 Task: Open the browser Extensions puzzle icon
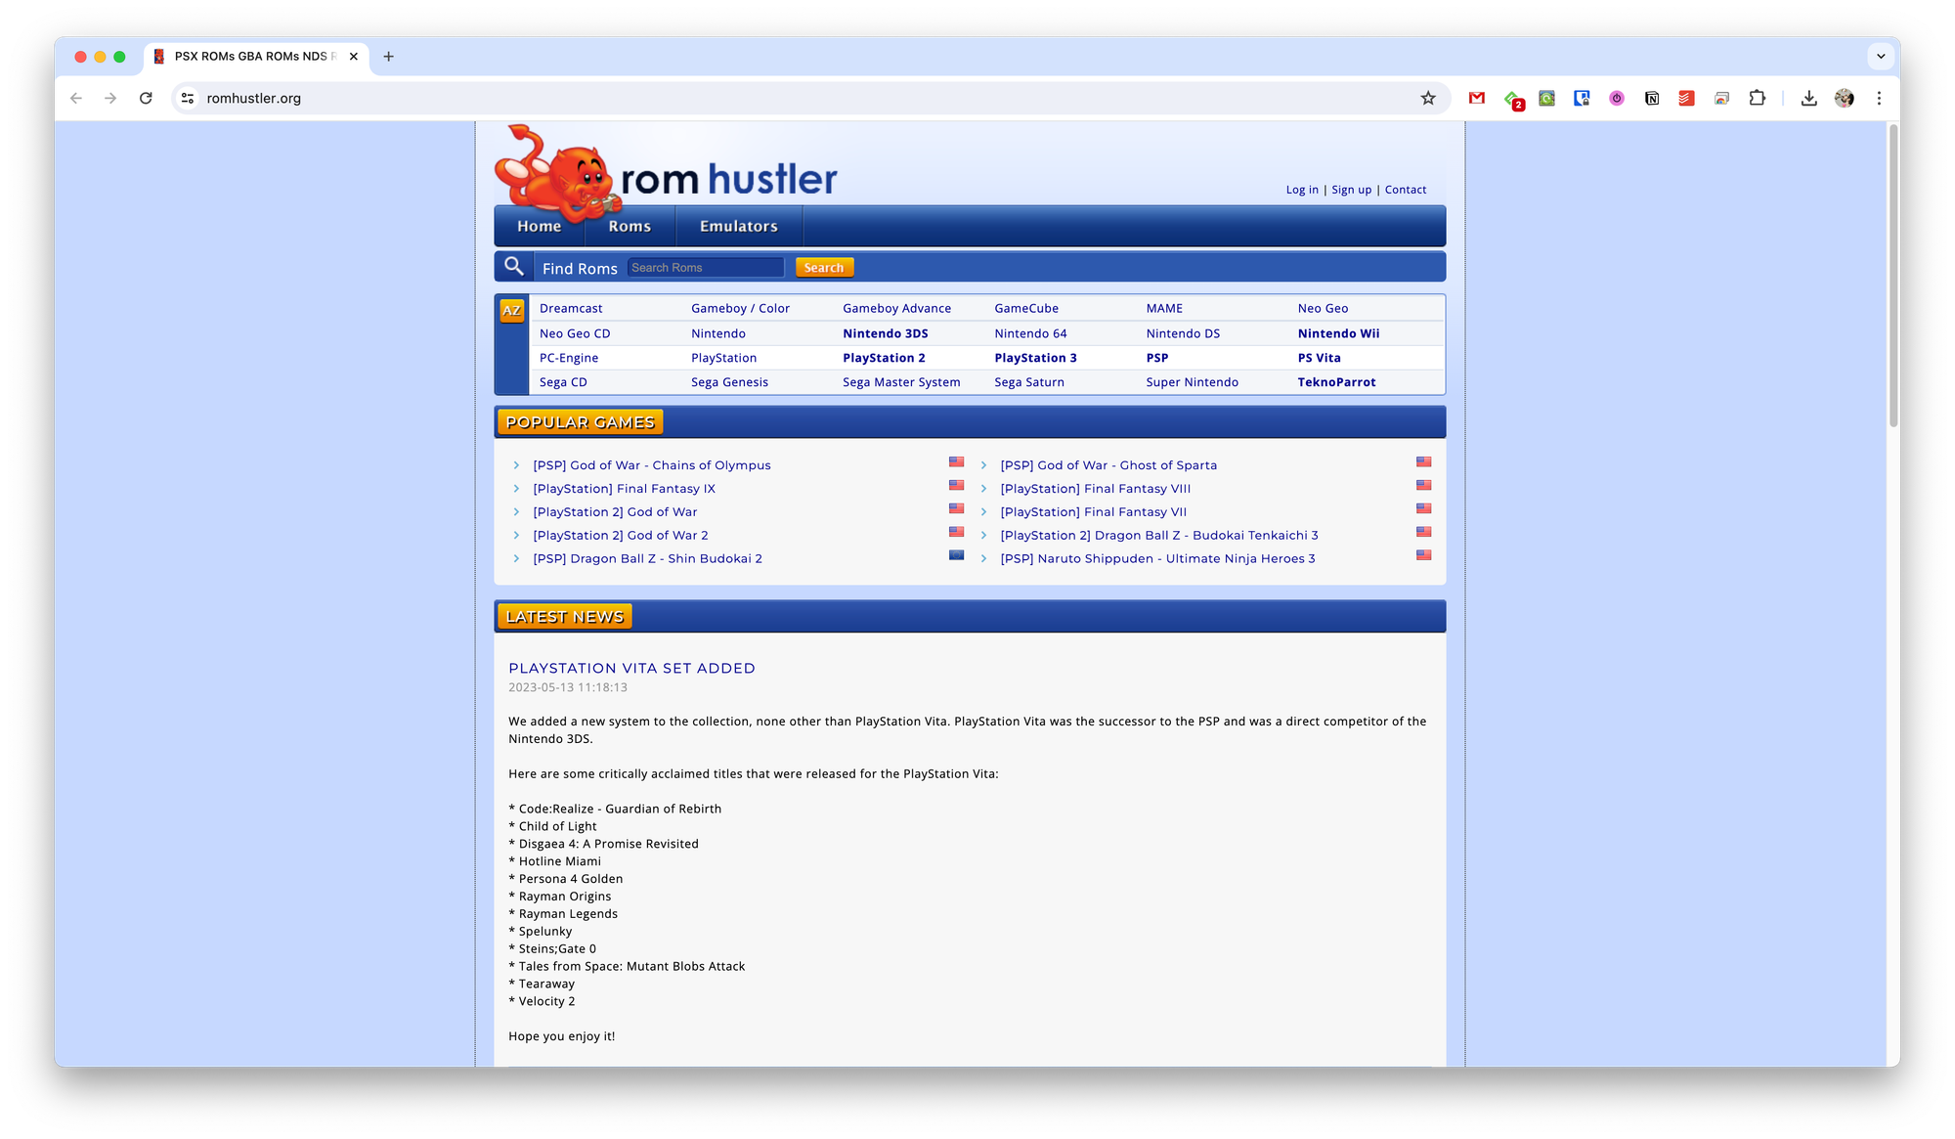[x=1758, y=98]
